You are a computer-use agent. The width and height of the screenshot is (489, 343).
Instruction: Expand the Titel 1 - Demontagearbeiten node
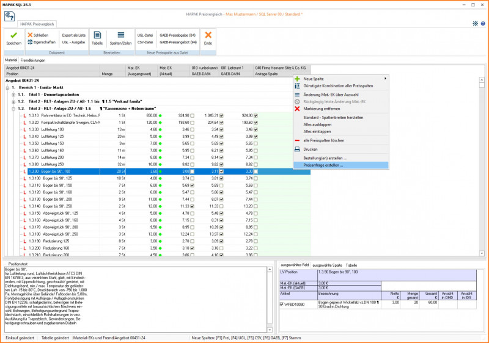[13, 95]
